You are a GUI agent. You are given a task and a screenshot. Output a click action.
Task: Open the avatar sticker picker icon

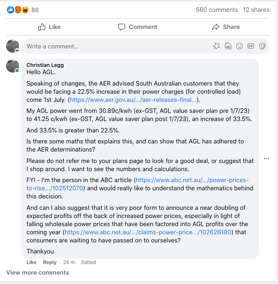[217, 46]
